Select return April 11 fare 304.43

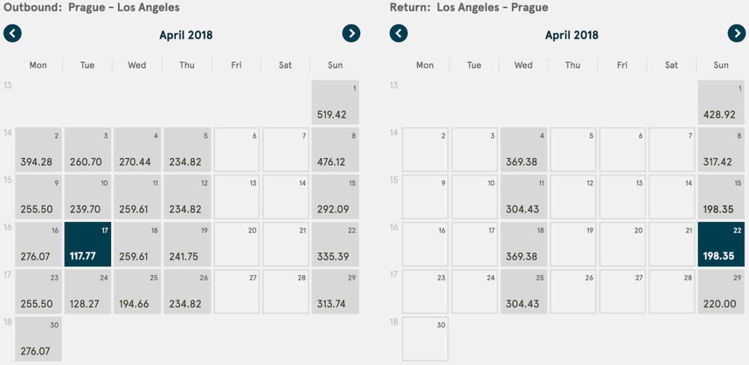[524, 197]
